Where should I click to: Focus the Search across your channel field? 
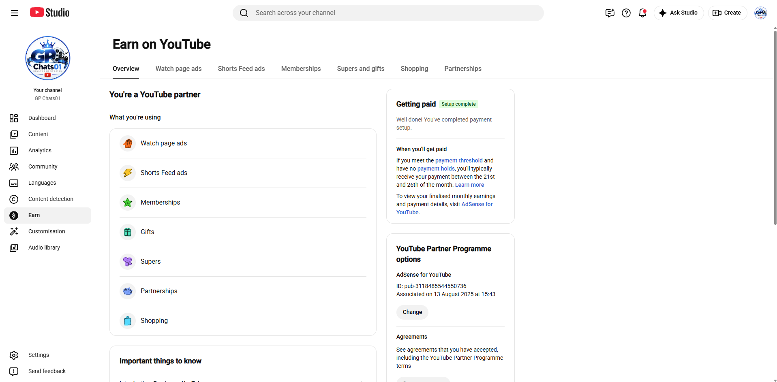pos(388,13)
